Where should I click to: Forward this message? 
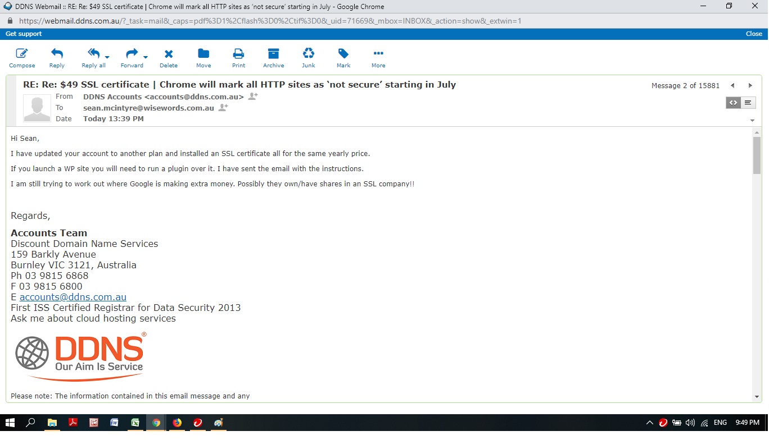(x=132, y=58)
